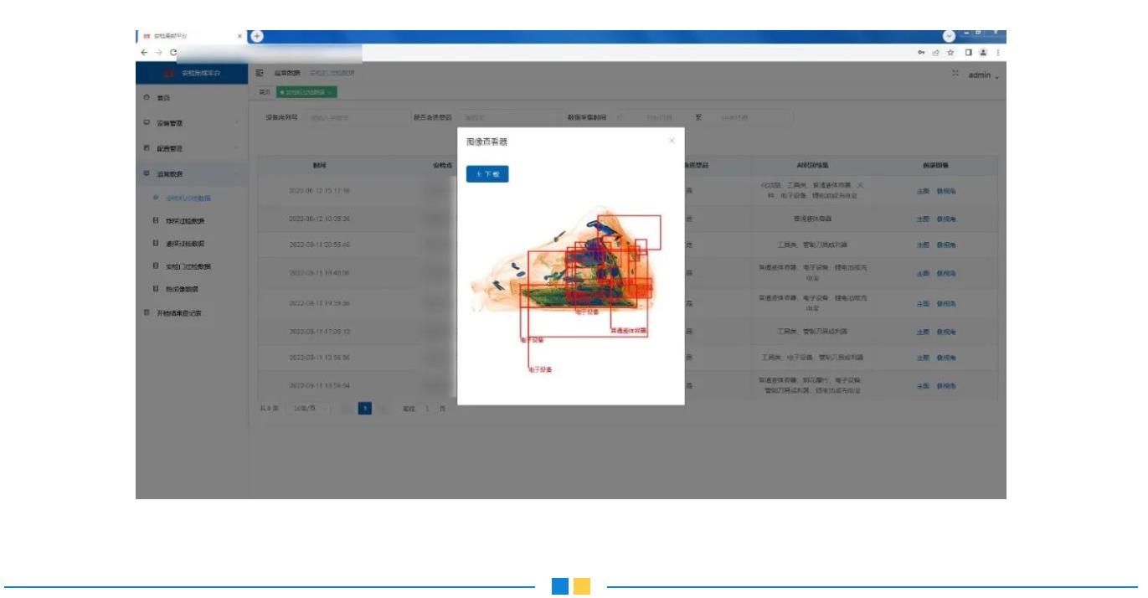This screenshot has height=598, width=1148.
Task: Click the blue 下载 download button
Action: (487, 174)
